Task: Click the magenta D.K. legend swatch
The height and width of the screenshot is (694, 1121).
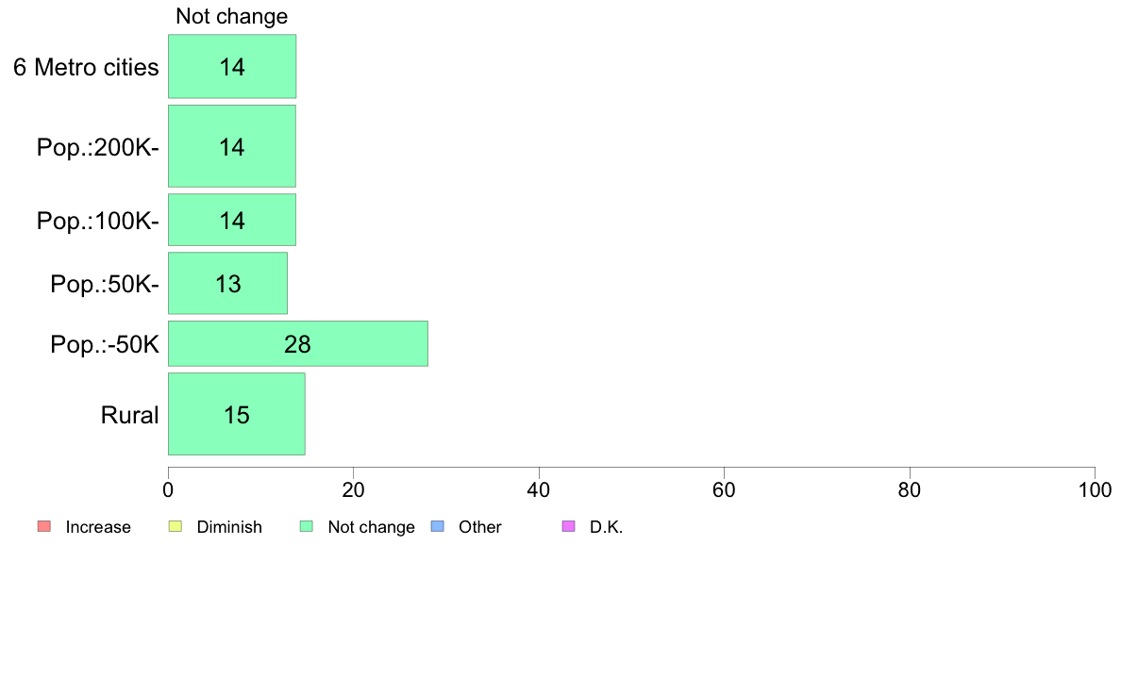Action: pos(568,527)
